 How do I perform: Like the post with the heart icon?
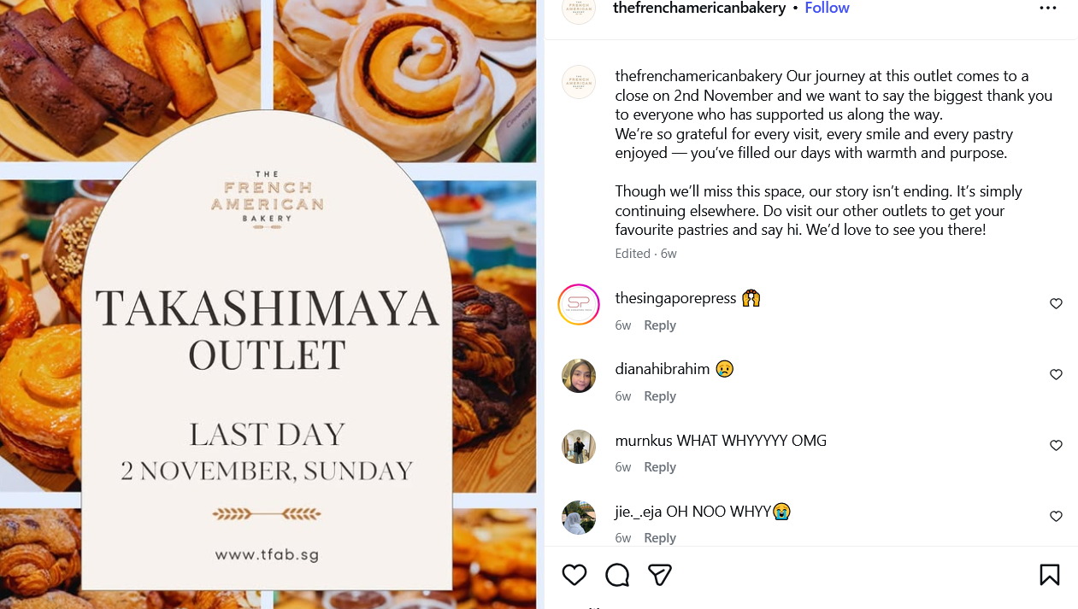tap(574, 575)
